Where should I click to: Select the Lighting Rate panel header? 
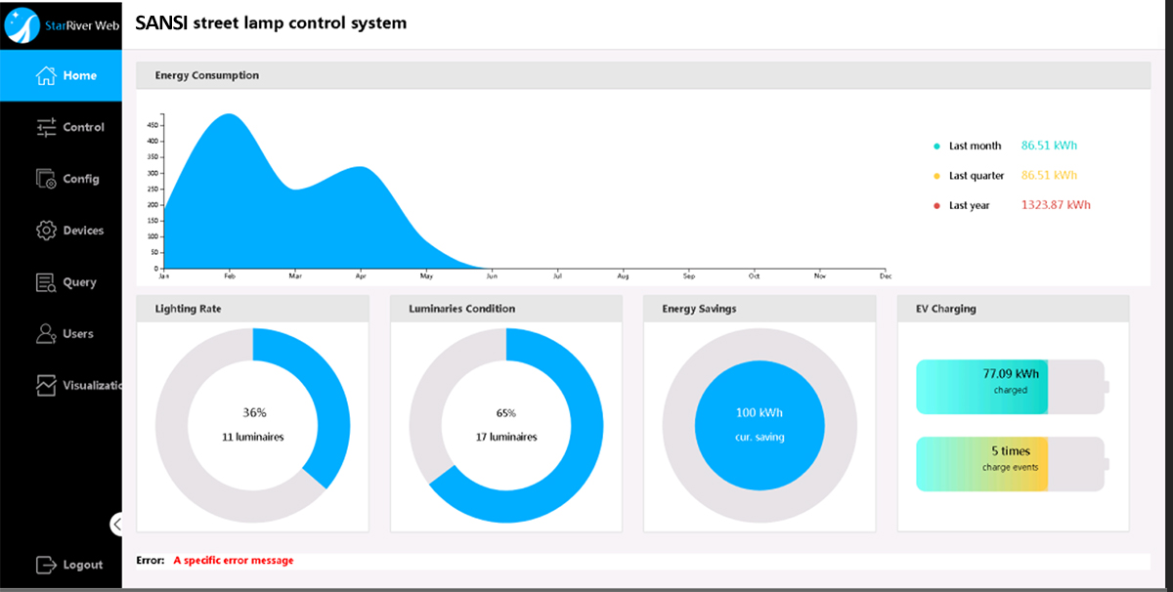pyautogui.click(x=252, y=309)
